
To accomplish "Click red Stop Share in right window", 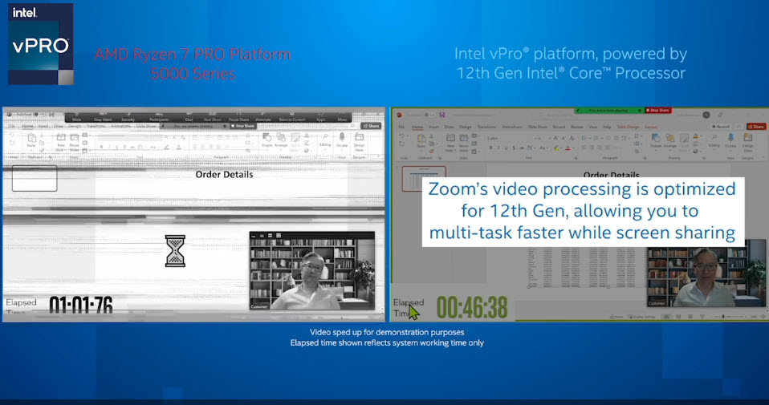I will (x=659, y=110).
